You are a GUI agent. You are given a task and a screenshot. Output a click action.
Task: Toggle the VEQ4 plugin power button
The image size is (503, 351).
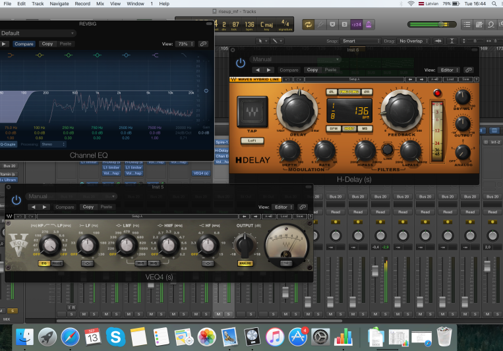point(16,200)
